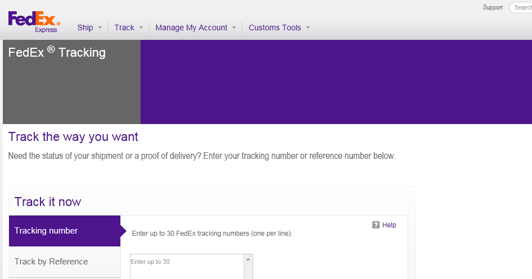Expand the Manage My Account arrow

234,28
